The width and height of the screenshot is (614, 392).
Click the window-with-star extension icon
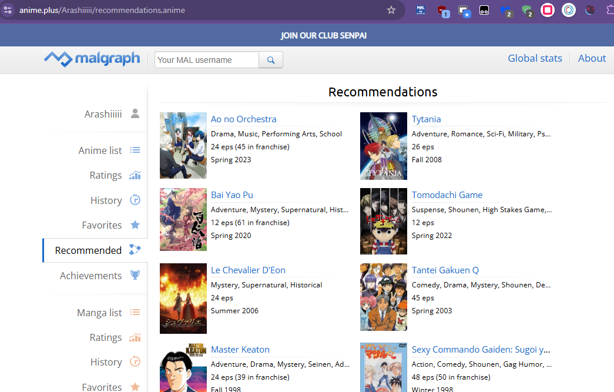[x=464, y=11]
